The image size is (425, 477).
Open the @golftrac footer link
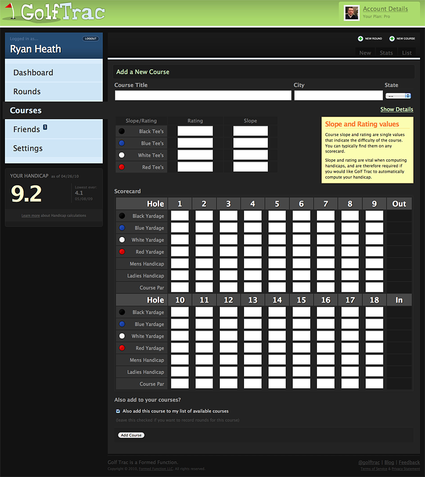[x=369, y=462]
